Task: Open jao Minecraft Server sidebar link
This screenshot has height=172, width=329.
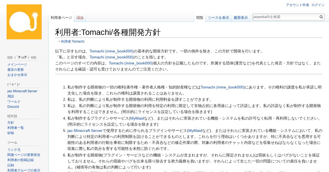Action: click(x=22, y=91)
